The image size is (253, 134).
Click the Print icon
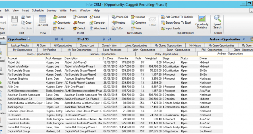(23, 17)
